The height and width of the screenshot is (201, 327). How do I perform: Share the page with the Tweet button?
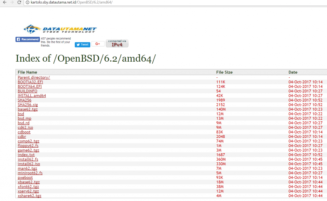(x=82, y=45)
